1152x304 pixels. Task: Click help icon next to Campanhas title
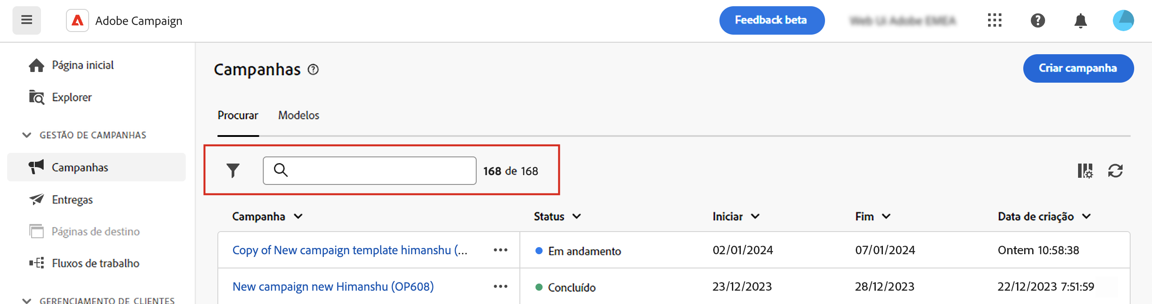pos(313,70)
